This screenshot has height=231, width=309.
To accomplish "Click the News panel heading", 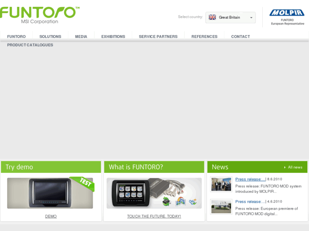I will point(220,167).
